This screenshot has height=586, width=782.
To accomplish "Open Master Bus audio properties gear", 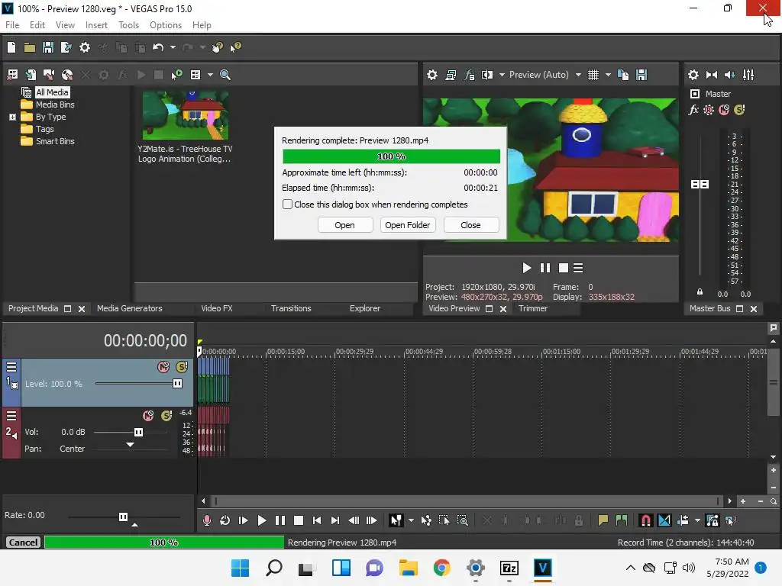I will (x=693, y=75).
